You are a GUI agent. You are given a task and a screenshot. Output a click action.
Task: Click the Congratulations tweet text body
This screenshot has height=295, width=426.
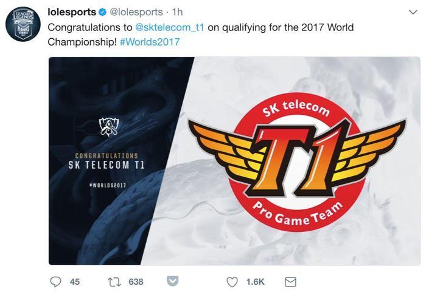point(201,35)
